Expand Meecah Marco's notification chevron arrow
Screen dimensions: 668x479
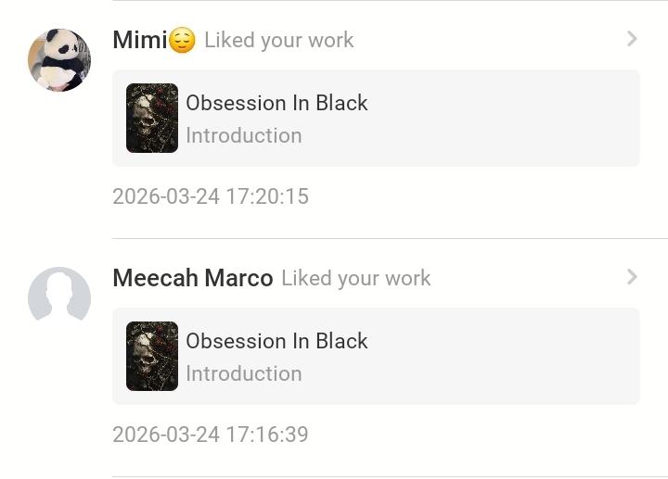[632, 277]
